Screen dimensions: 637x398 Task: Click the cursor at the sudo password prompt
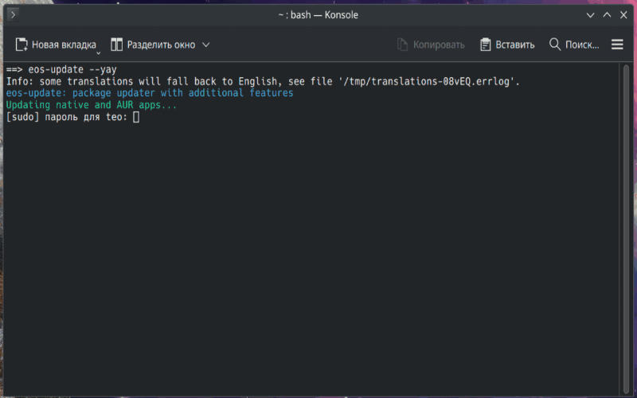click(x=136, y=117)
